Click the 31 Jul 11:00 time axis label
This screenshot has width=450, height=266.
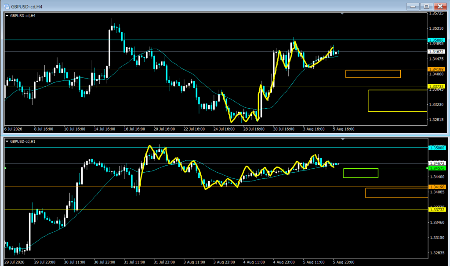pos(134,262)
